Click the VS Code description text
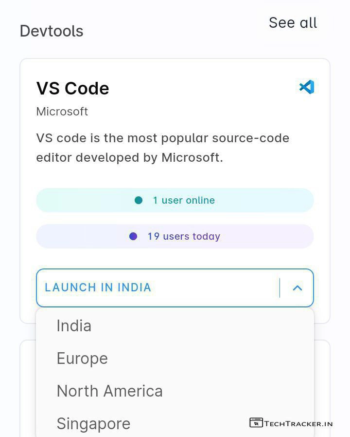 point(162,148)
